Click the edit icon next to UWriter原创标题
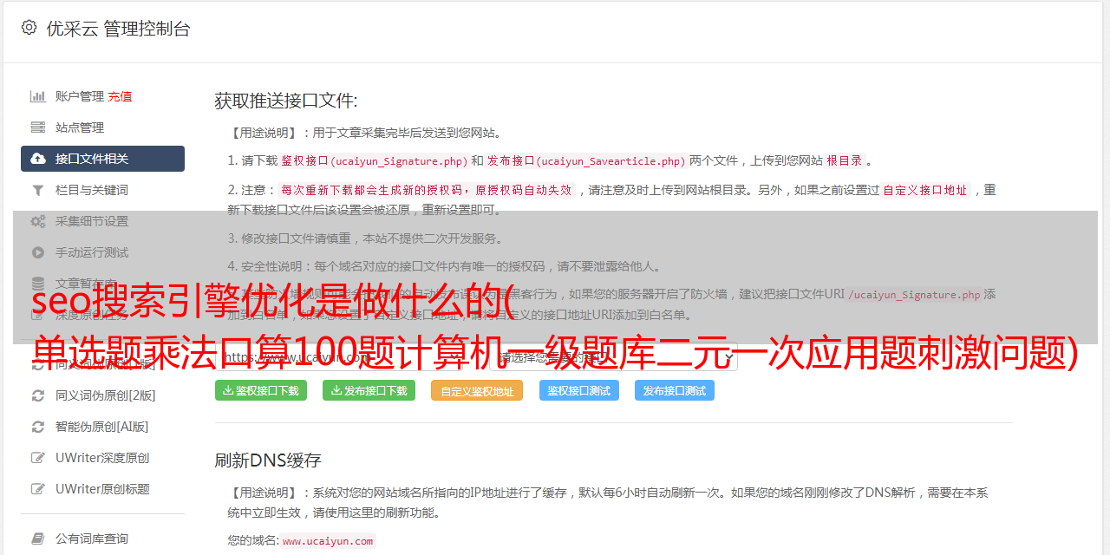This screenshot has width=1110, height=555. [38, 489]
